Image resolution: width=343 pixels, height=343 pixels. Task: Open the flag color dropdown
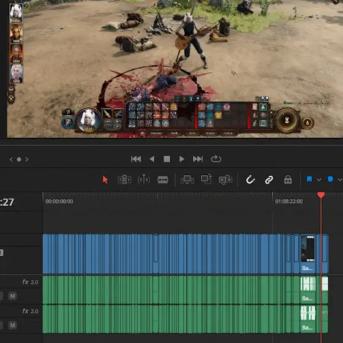(319, 180)
